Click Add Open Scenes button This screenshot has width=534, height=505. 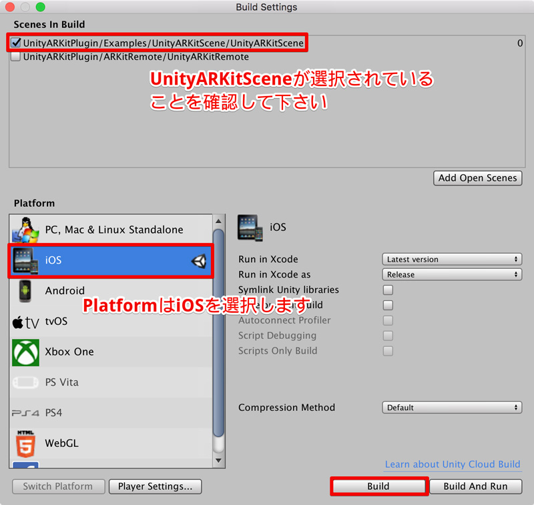(x=477, y=178)
